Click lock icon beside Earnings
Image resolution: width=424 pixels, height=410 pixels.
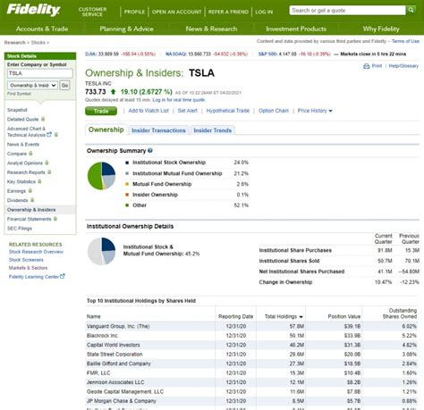click(x=30, y=191)
